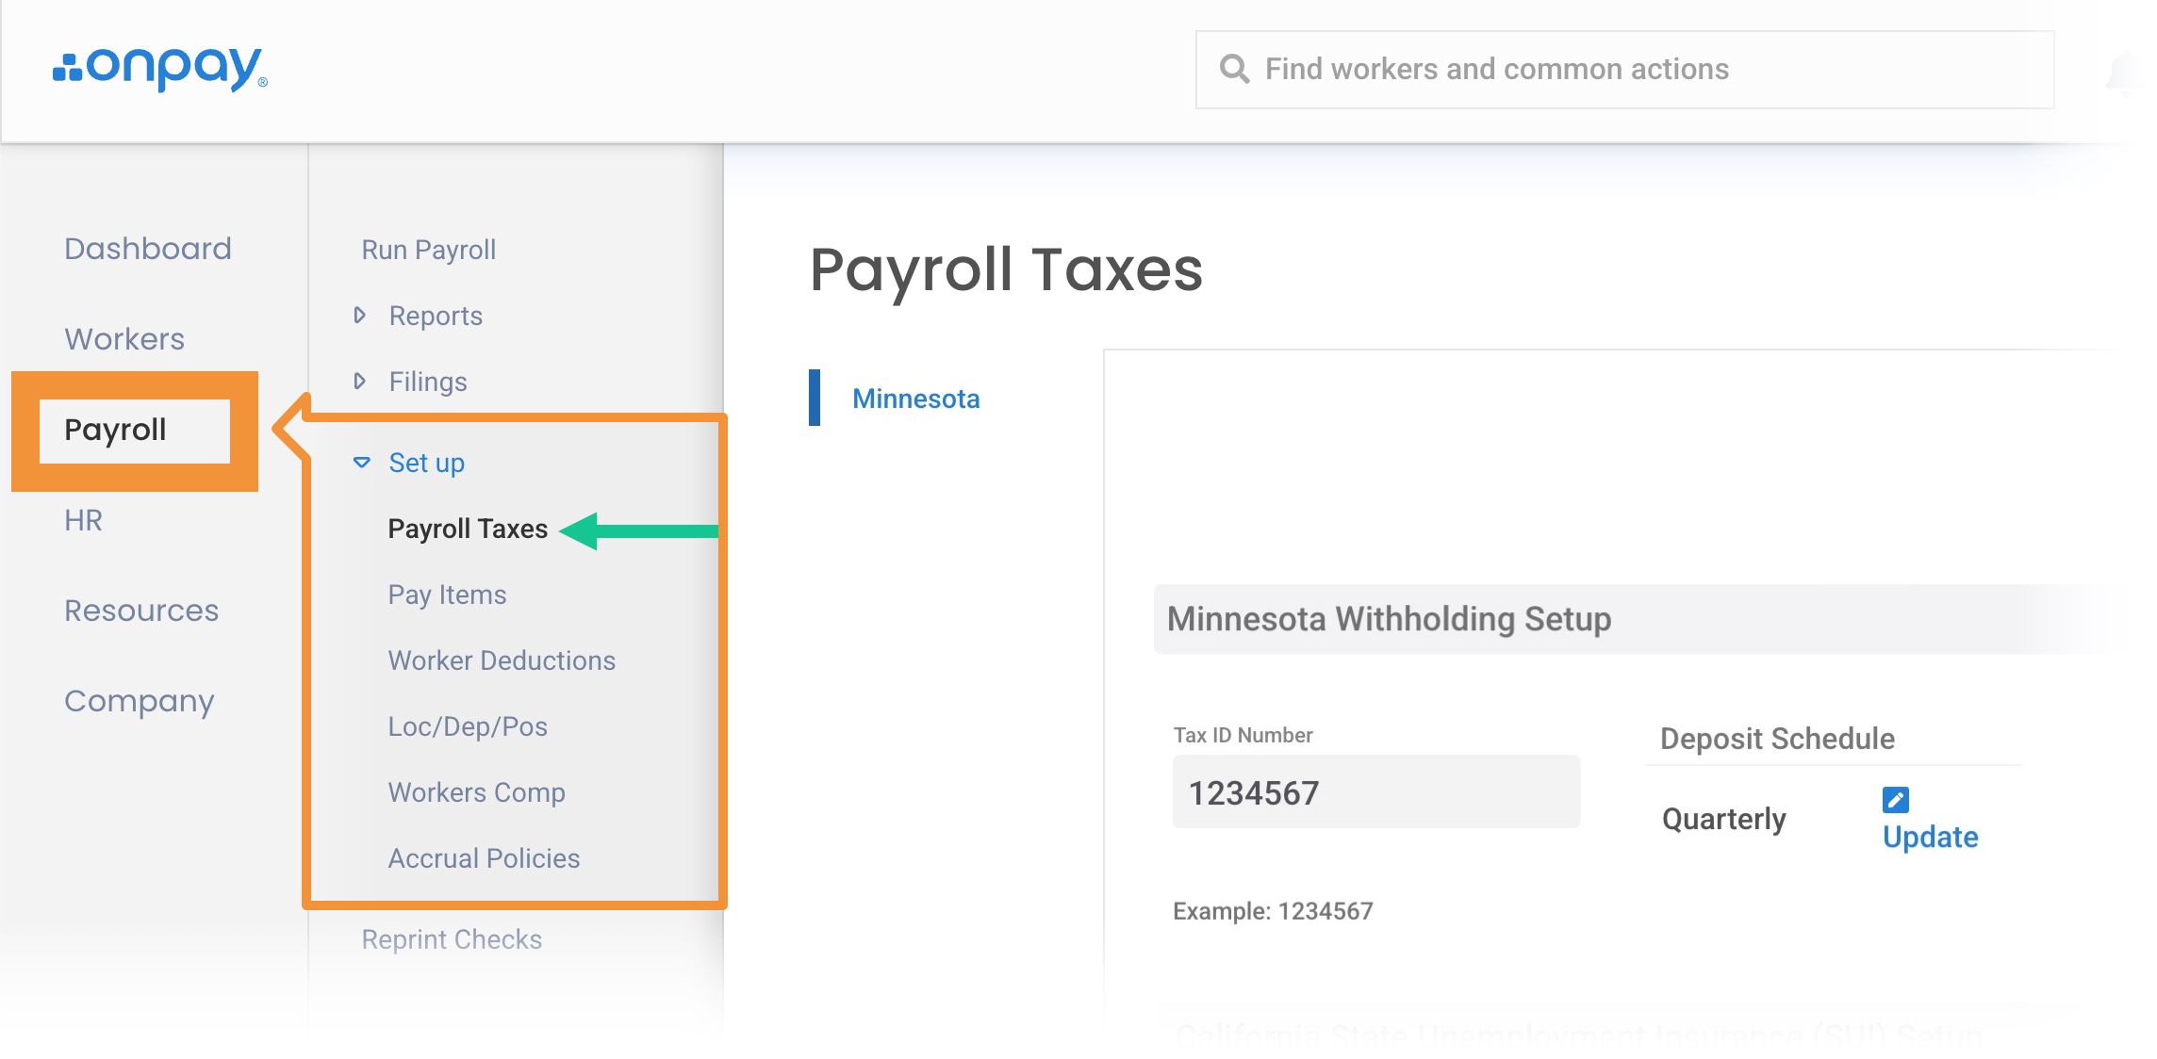The height and width of the screenshot is (1059, 2157).
Task: Select the Minnesota state tab
Action: point(915,399)
